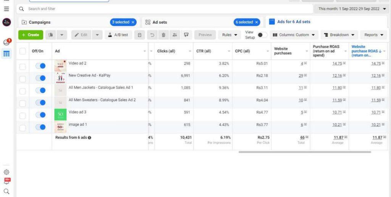Enable the View Setup toggle

(262, 35)
